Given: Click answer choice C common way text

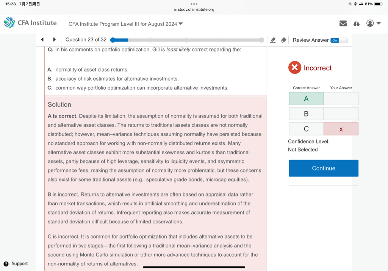Looking at the screenshot, I should point(142,88).
